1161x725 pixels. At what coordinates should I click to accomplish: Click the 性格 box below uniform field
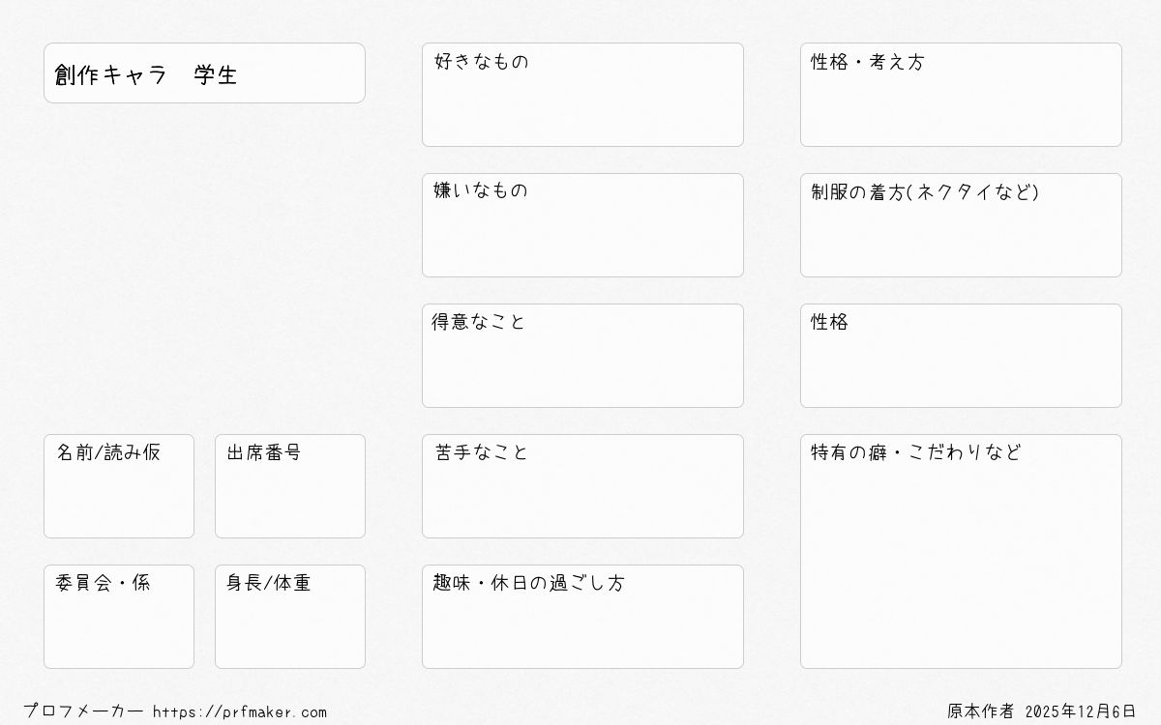[961, 356]
